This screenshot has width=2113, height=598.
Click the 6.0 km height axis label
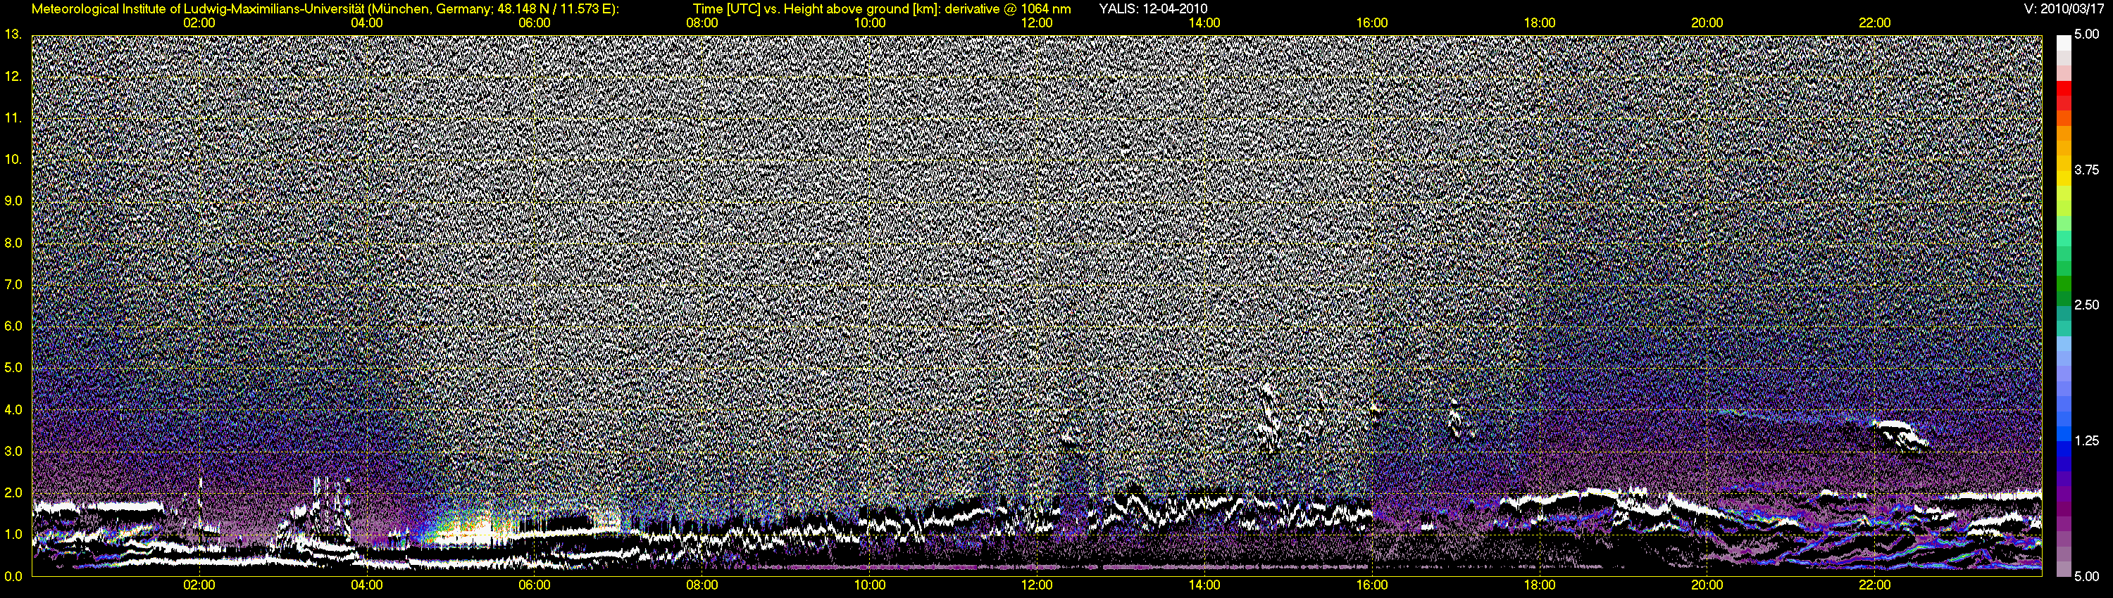pyautogui.click(x=13, y=326)
